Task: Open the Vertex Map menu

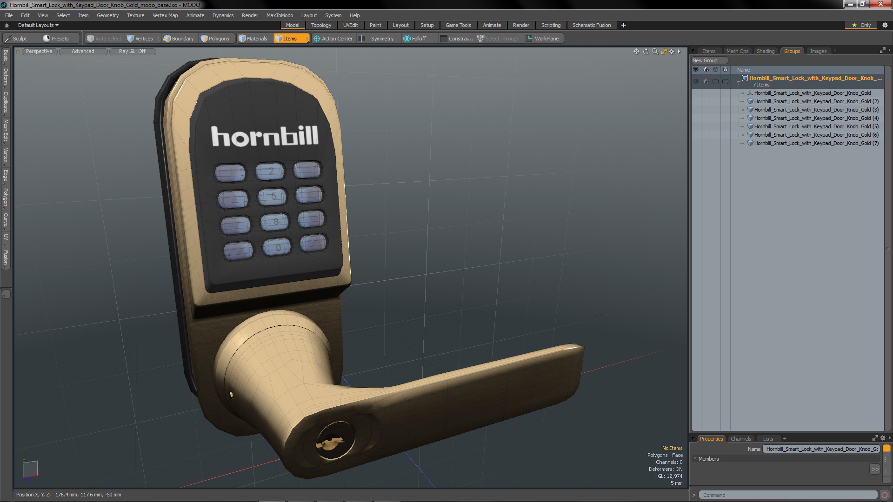Action: 165,15
